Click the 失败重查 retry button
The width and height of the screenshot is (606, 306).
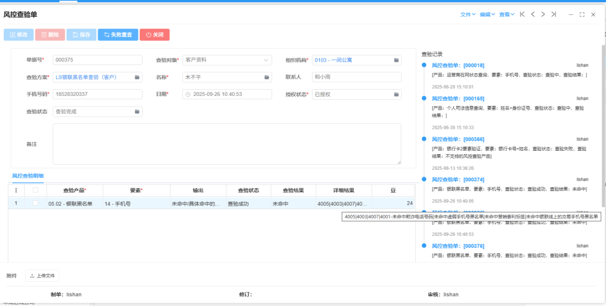118,35
